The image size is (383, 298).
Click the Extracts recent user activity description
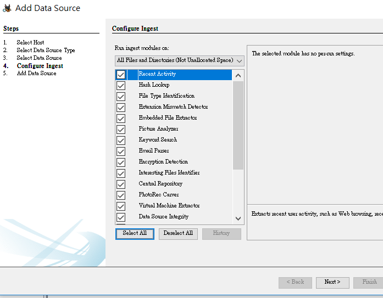click(317, 214)
